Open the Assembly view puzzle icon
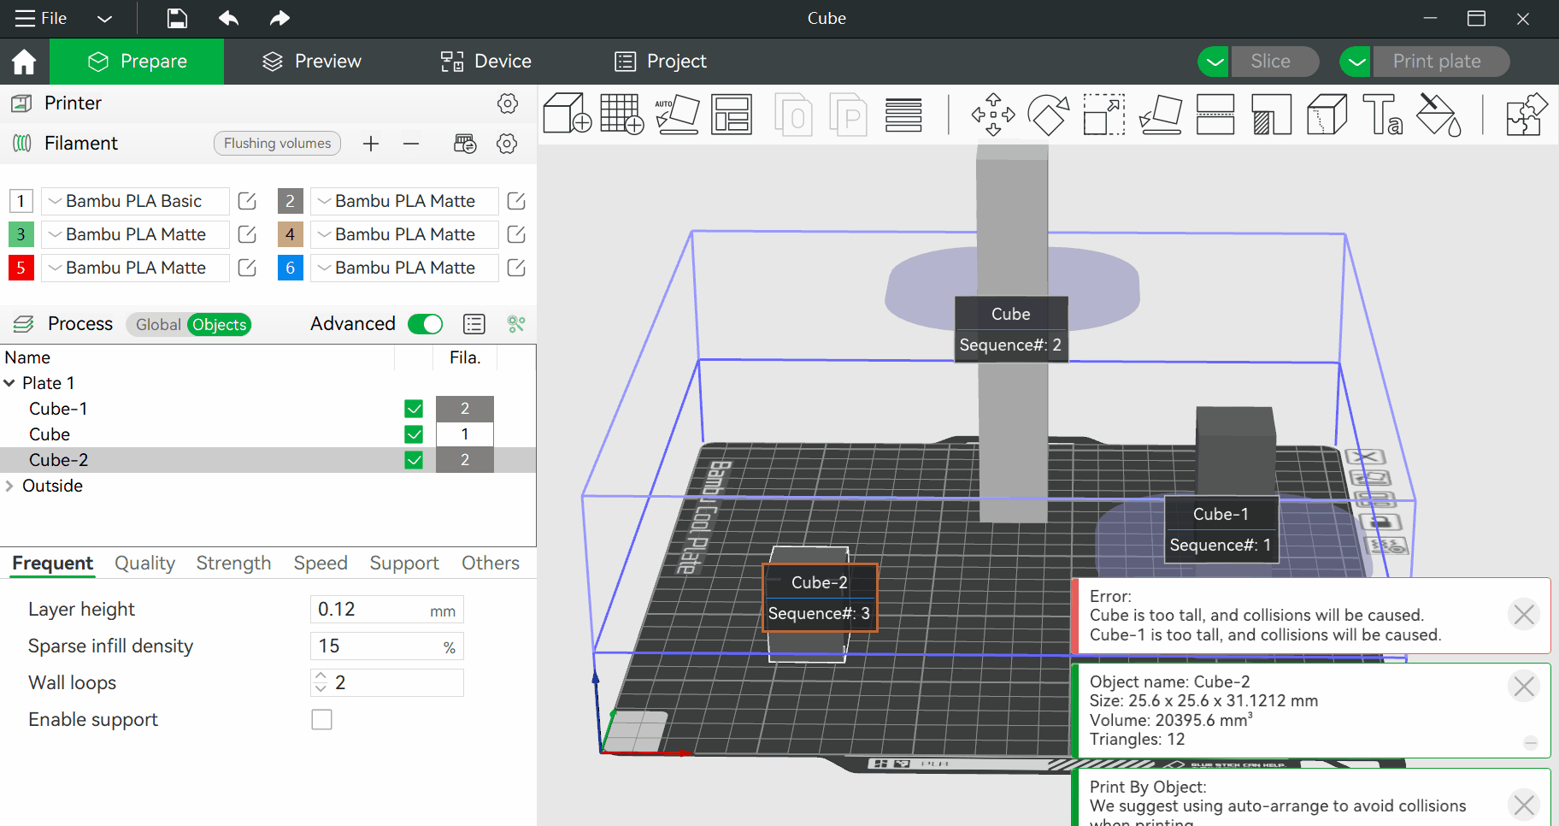This screenshot has height=826, width=1559. [1527, 115]
